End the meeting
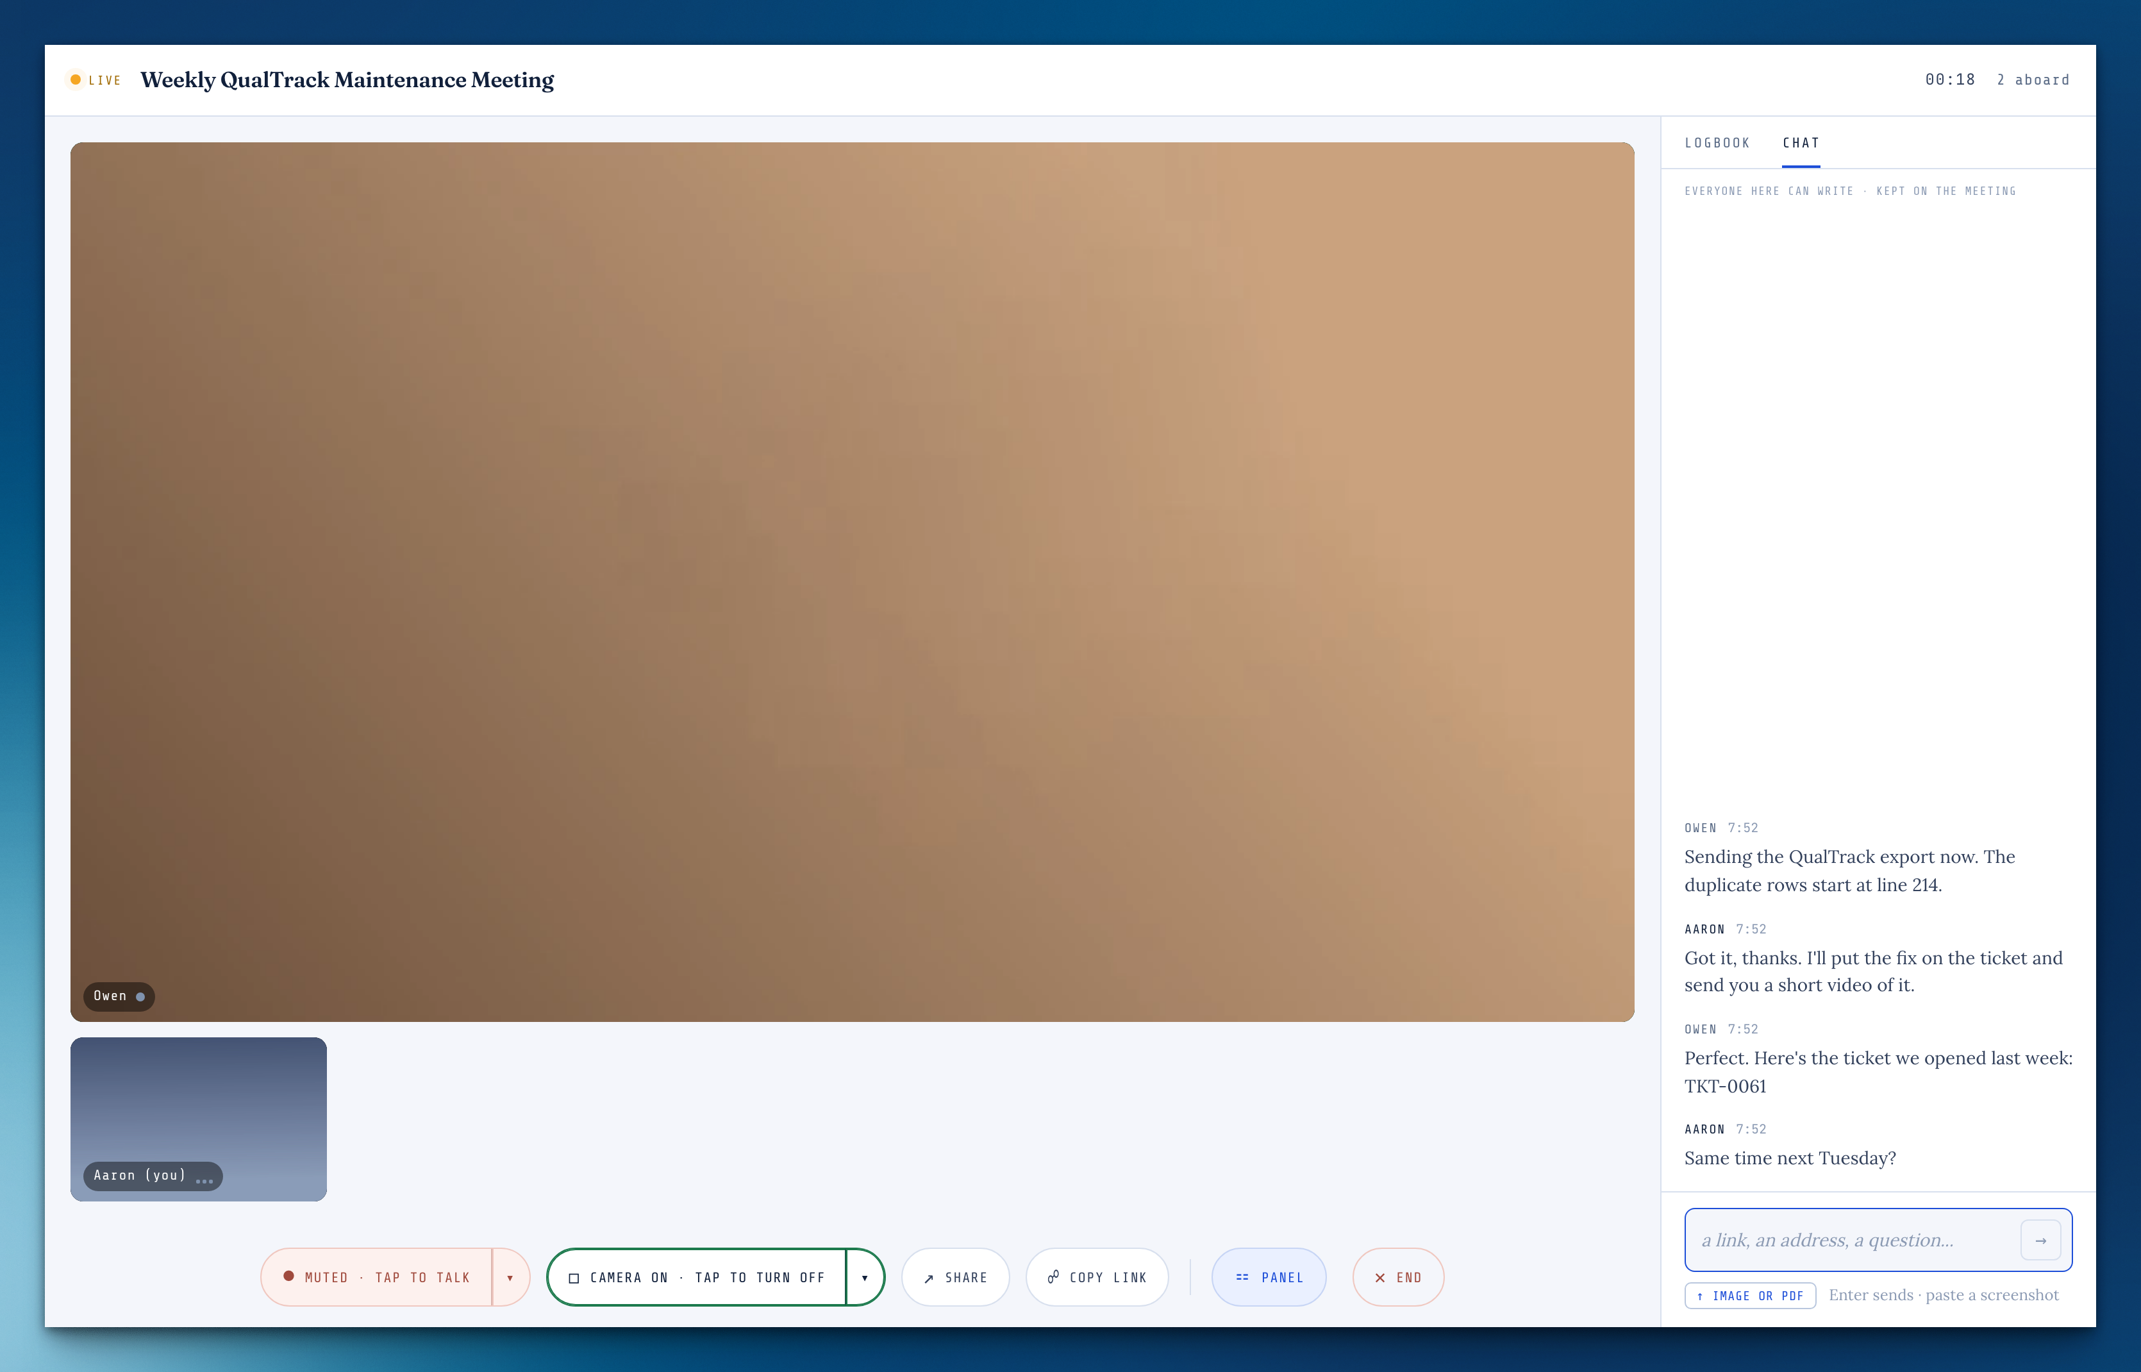The height and width of the screenshot is (1372, 2141). point(1398,1276)
